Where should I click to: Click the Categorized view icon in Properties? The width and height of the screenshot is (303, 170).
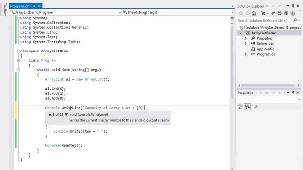click(241, 107)
